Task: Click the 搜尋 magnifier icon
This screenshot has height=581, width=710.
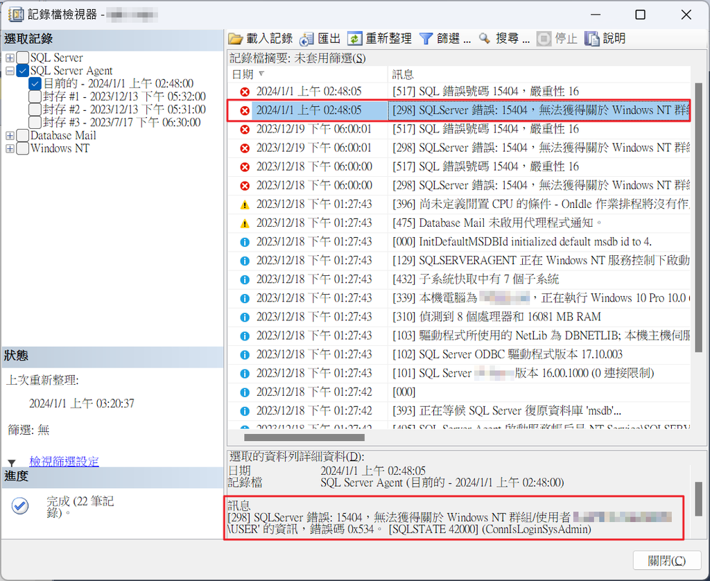Action: tap(485, 39)
